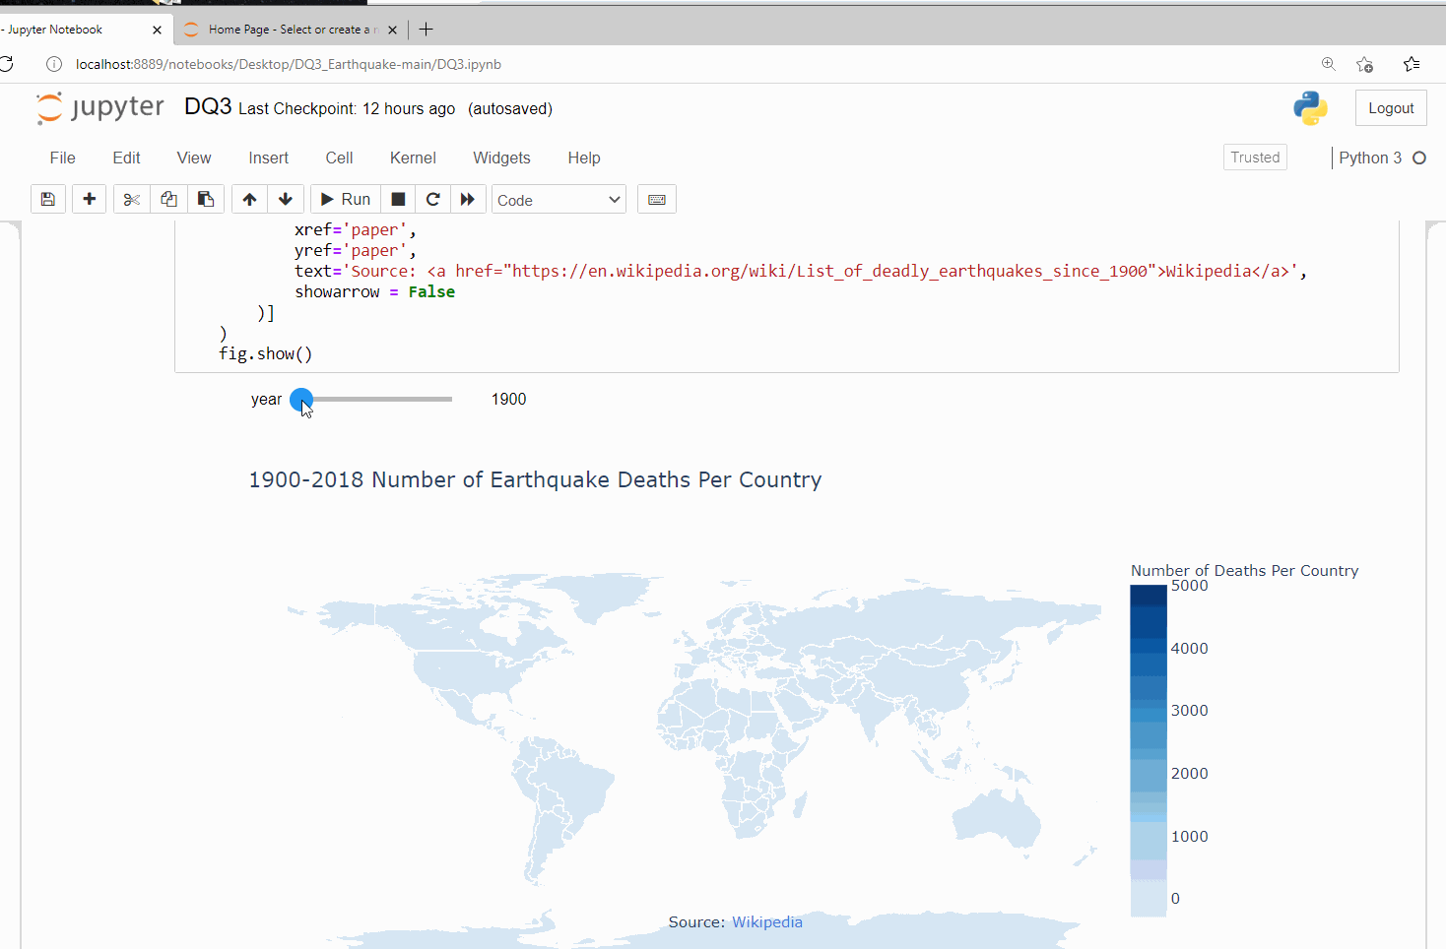Screen dimensions: 1446x949
Task: Click the browser zoom magnifier icon
Action: pyautogui.click(x=1329, y=64)
